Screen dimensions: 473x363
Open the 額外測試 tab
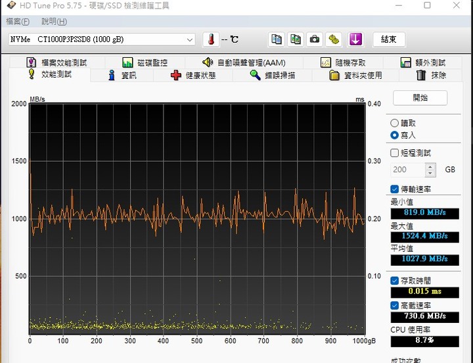422,62
